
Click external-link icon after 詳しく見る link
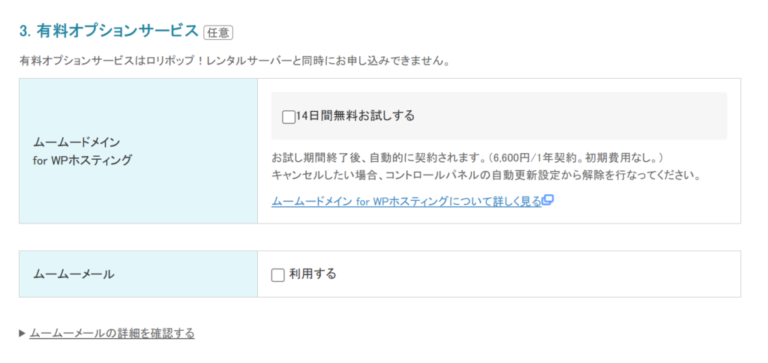[x=548, y=200]
